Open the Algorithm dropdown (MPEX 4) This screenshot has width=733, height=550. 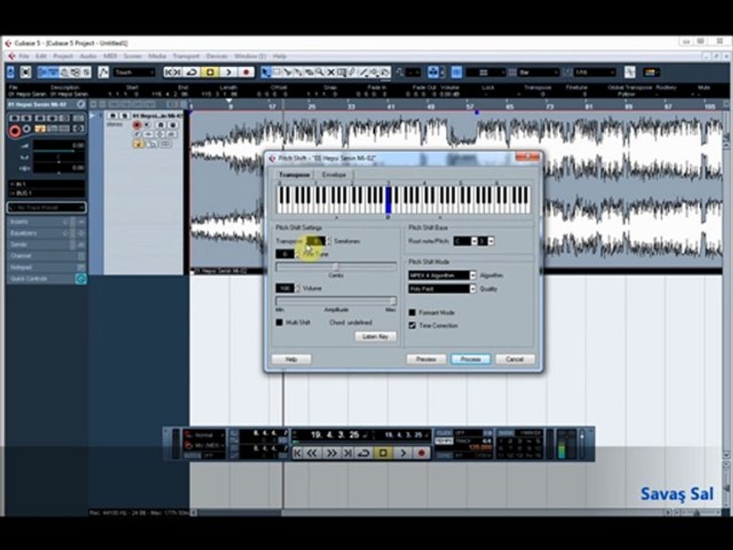coord(442,276)
